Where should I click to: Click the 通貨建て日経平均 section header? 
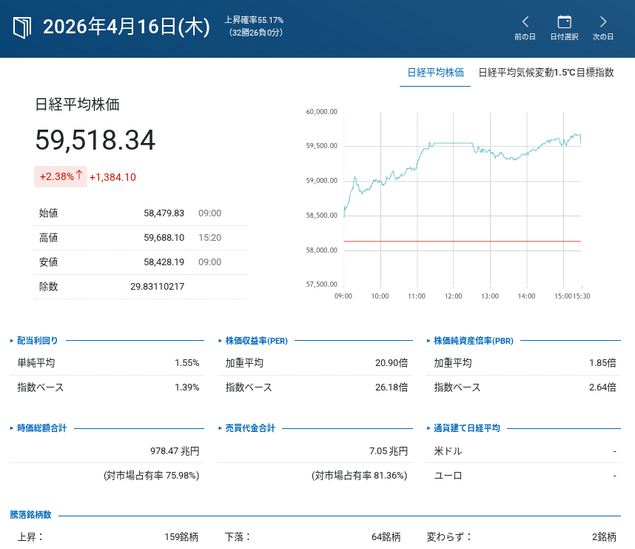tap(466, 428)
